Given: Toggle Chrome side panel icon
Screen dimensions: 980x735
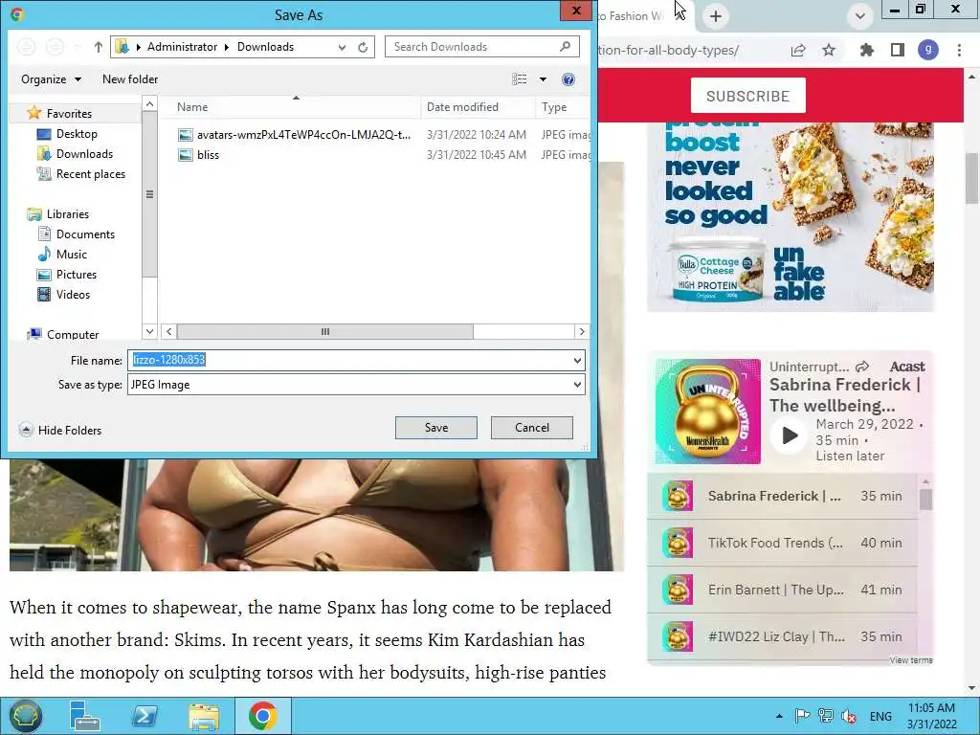Looking at the screenshot, I should (898, 50).
